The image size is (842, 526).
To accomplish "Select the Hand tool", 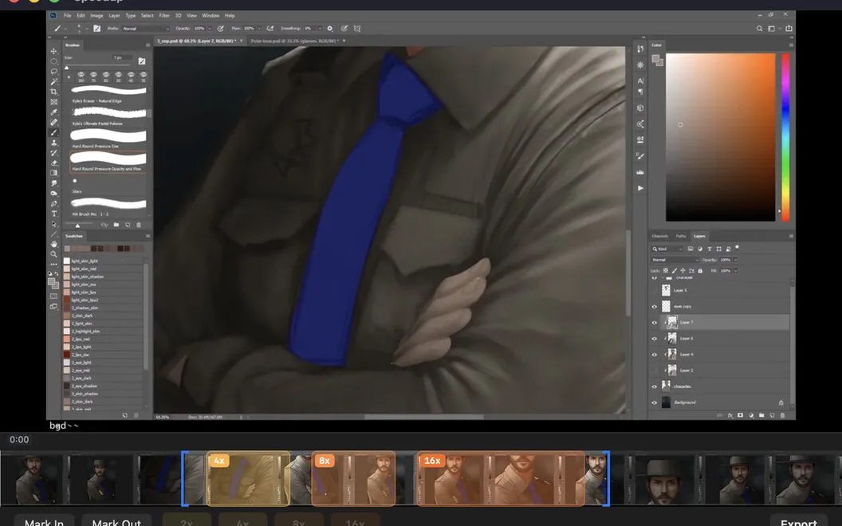I will (x=53, y=244).
